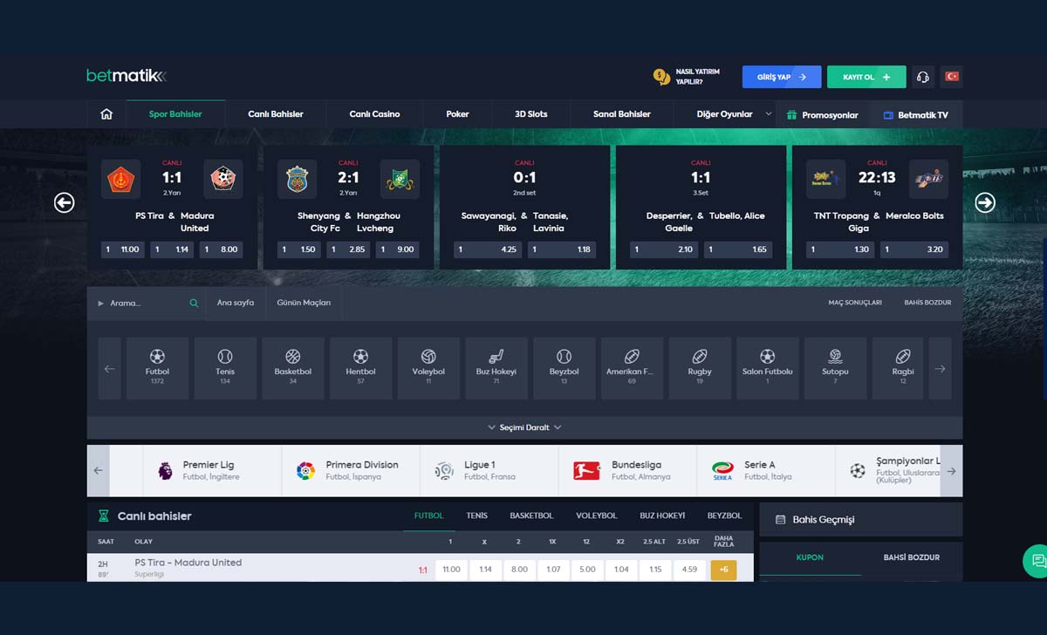This screenshot has height=635, width=1047.
Task: Switch to the BEYZBOL live tab
Action: pyautogui.click(x=724, y=516)
